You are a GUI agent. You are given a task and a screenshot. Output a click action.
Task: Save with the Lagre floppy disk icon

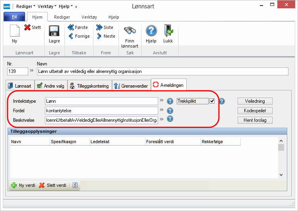[x=54, y=31]
